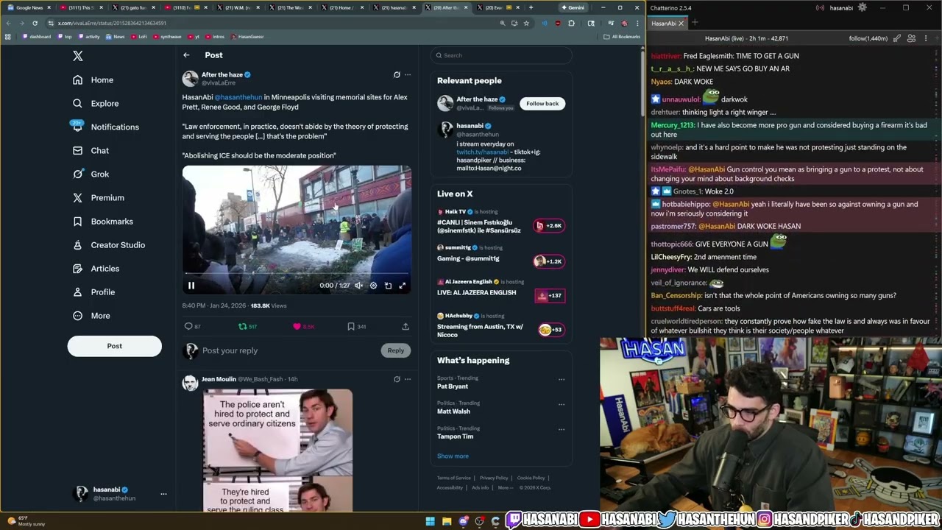Open Chat in the X sidebar
Image resolution: width=942 pixels, height=530 pixels.
pos(91,151)
